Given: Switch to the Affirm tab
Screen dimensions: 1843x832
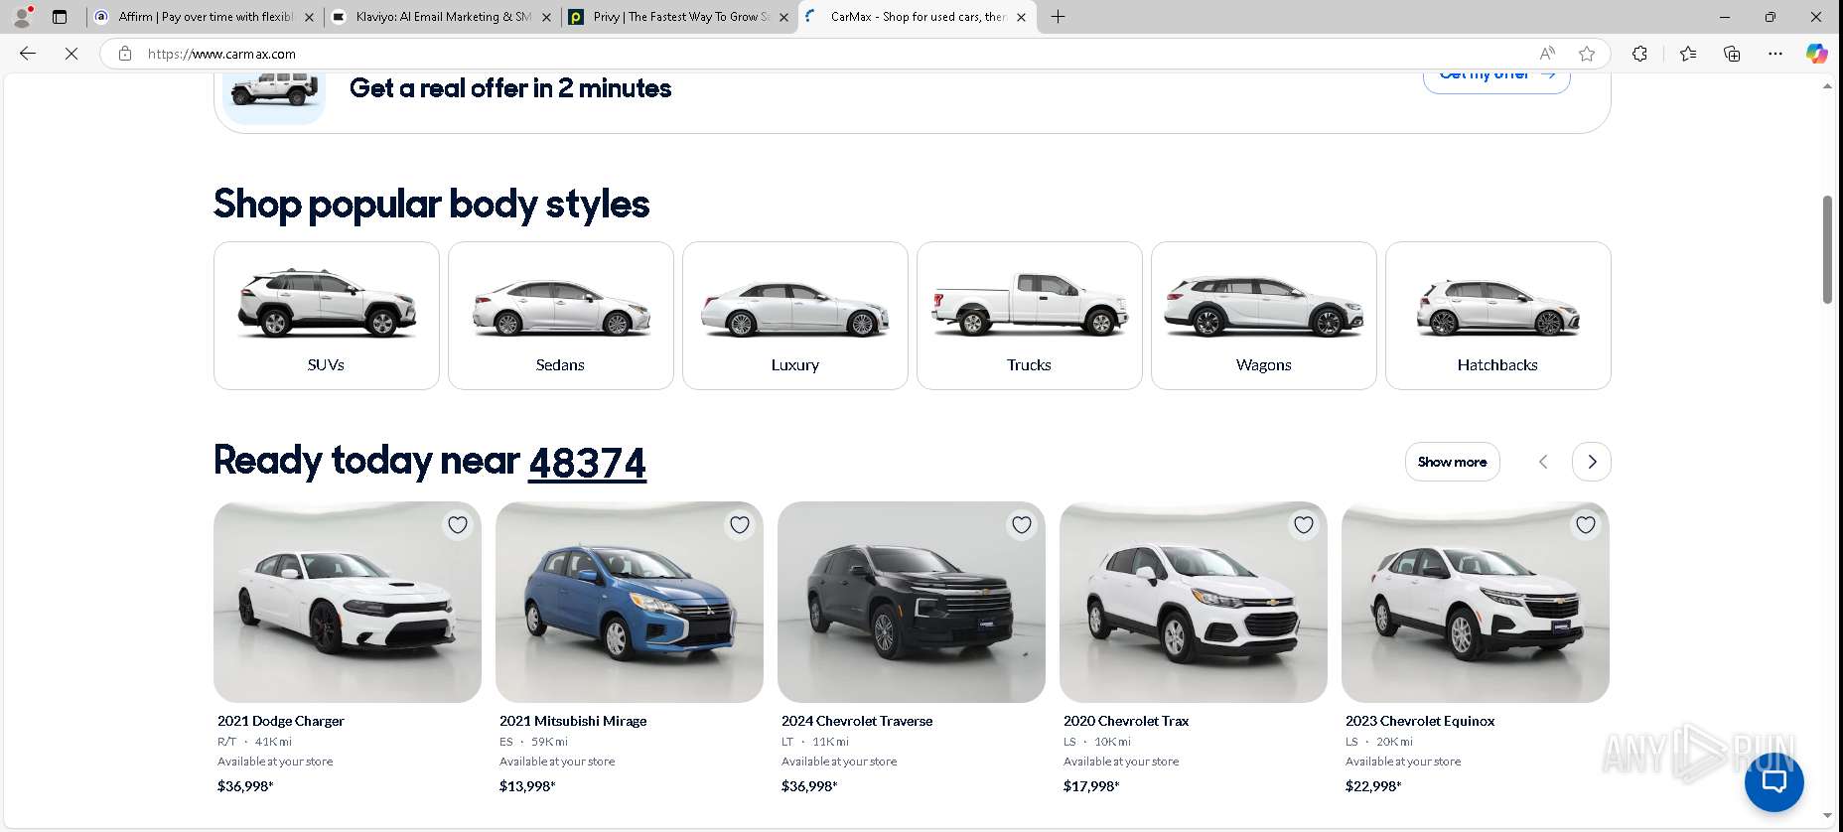Looking at the screenshot, I should pos(204,17).
